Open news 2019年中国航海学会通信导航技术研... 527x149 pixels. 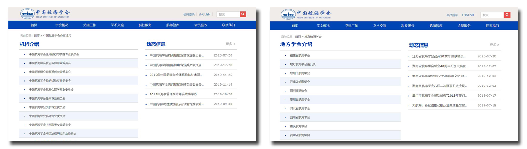click(177, 74)
